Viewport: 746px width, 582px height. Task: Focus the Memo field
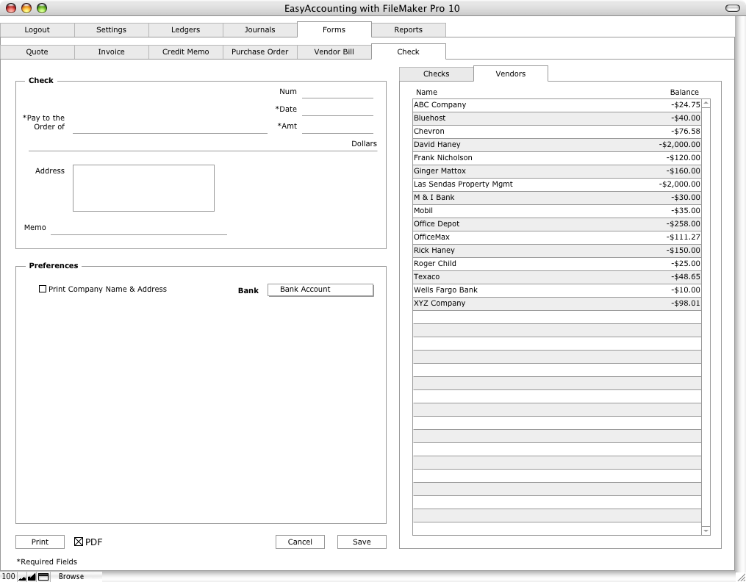[139, 228]
